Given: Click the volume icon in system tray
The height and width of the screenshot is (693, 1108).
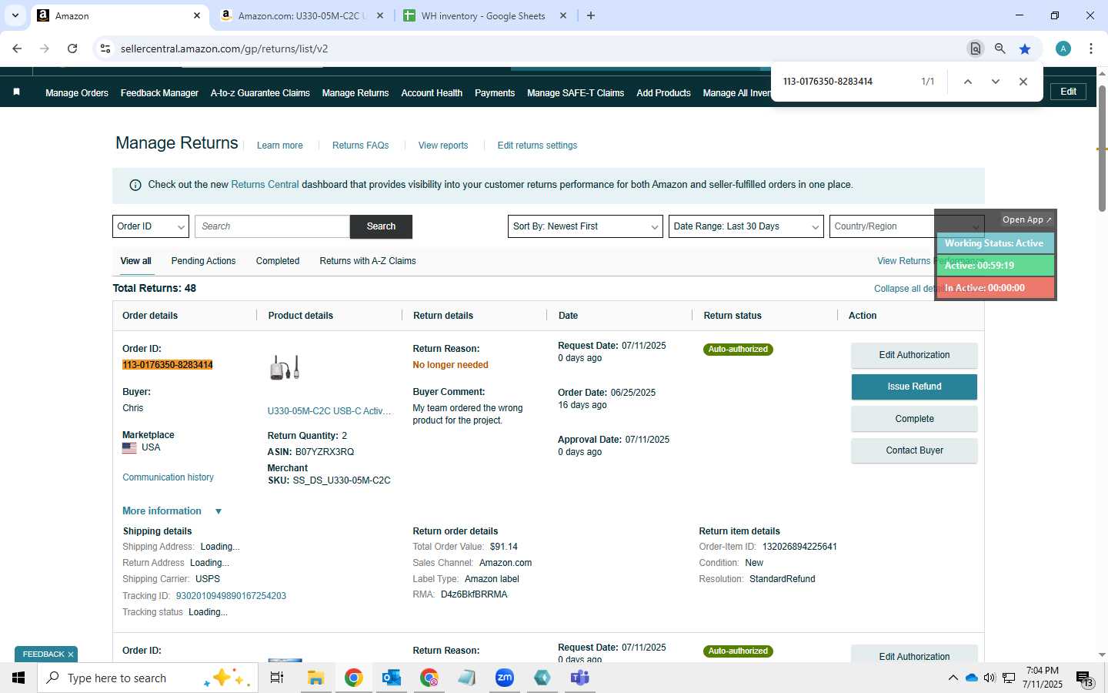Looking at the screenshot, I should [990, 678].
